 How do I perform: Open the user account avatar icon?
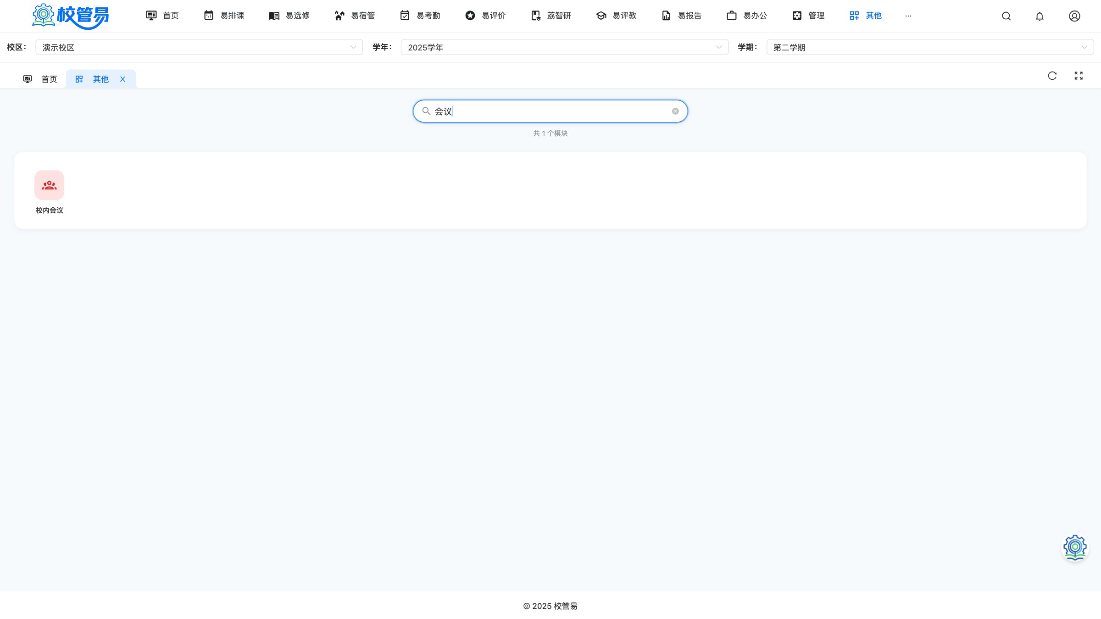[x=1074, y=16]
